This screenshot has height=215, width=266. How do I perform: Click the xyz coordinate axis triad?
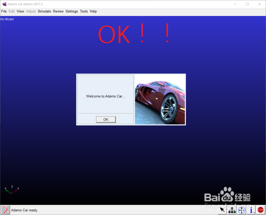12,189
